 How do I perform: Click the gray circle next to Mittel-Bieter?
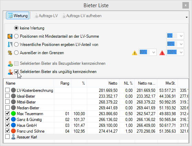(13, 102)
